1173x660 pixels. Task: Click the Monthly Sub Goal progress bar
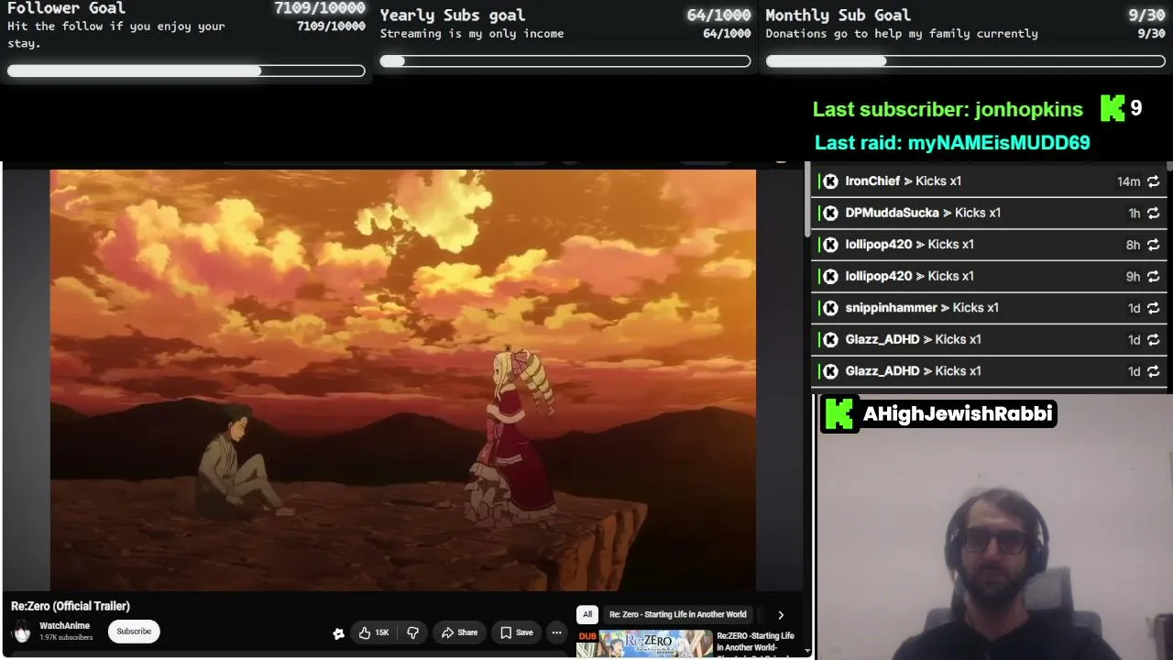[x=965, y=61]
